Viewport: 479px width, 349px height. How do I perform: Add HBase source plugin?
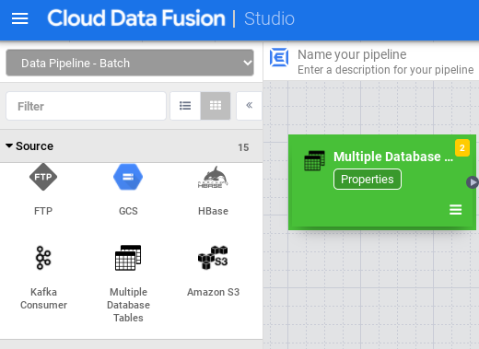(x=213, y=190)
